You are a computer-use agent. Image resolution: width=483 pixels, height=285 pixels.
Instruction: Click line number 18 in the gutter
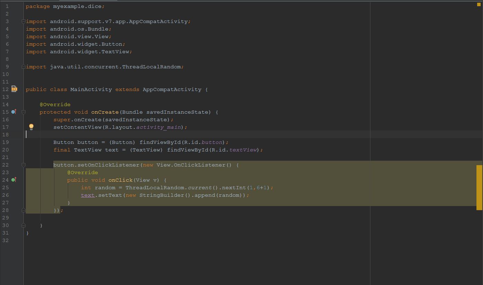(x=6, y=135)
